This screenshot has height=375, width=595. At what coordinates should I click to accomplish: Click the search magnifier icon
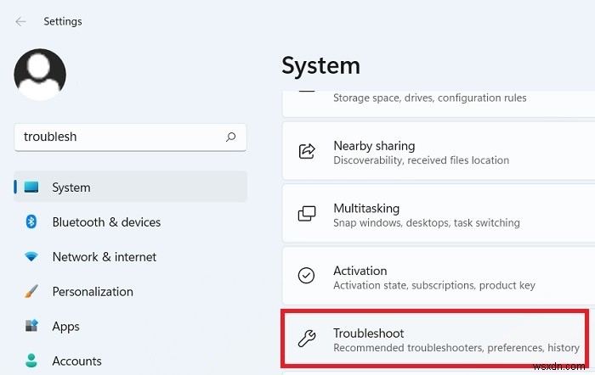(230, 137)
